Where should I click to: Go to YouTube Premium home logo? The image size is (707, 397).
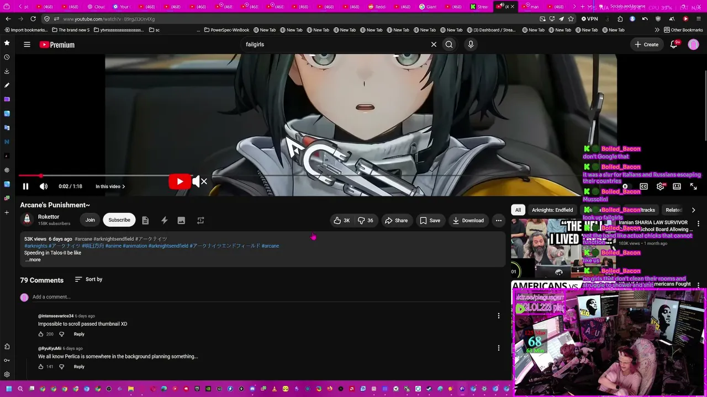[x=57, y=45]
